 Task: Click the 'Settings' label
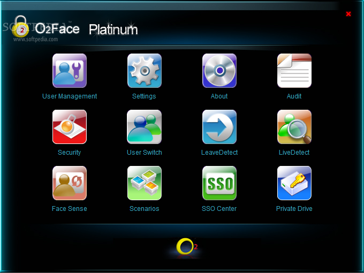pos(144,96)
